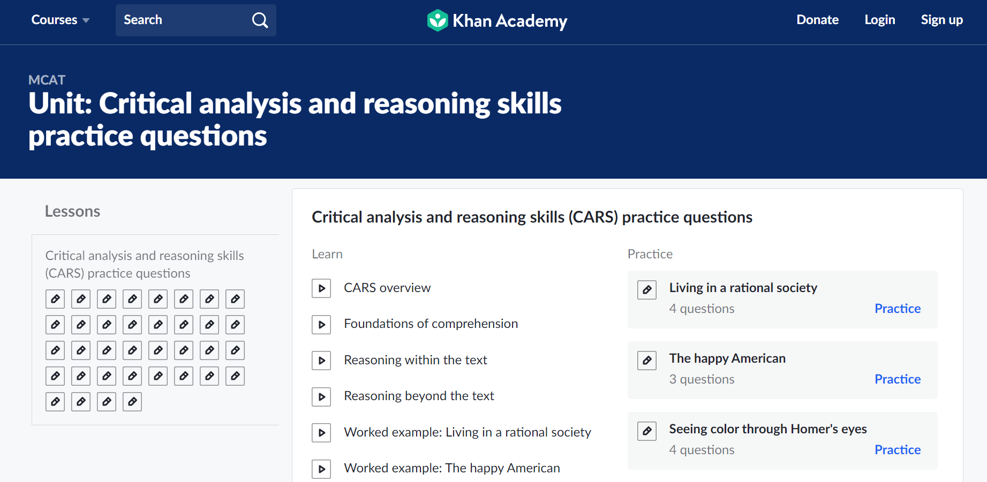987x482 pixels.
Task: Click the Khan Academy leaf logo
Action: click(438, 20)
